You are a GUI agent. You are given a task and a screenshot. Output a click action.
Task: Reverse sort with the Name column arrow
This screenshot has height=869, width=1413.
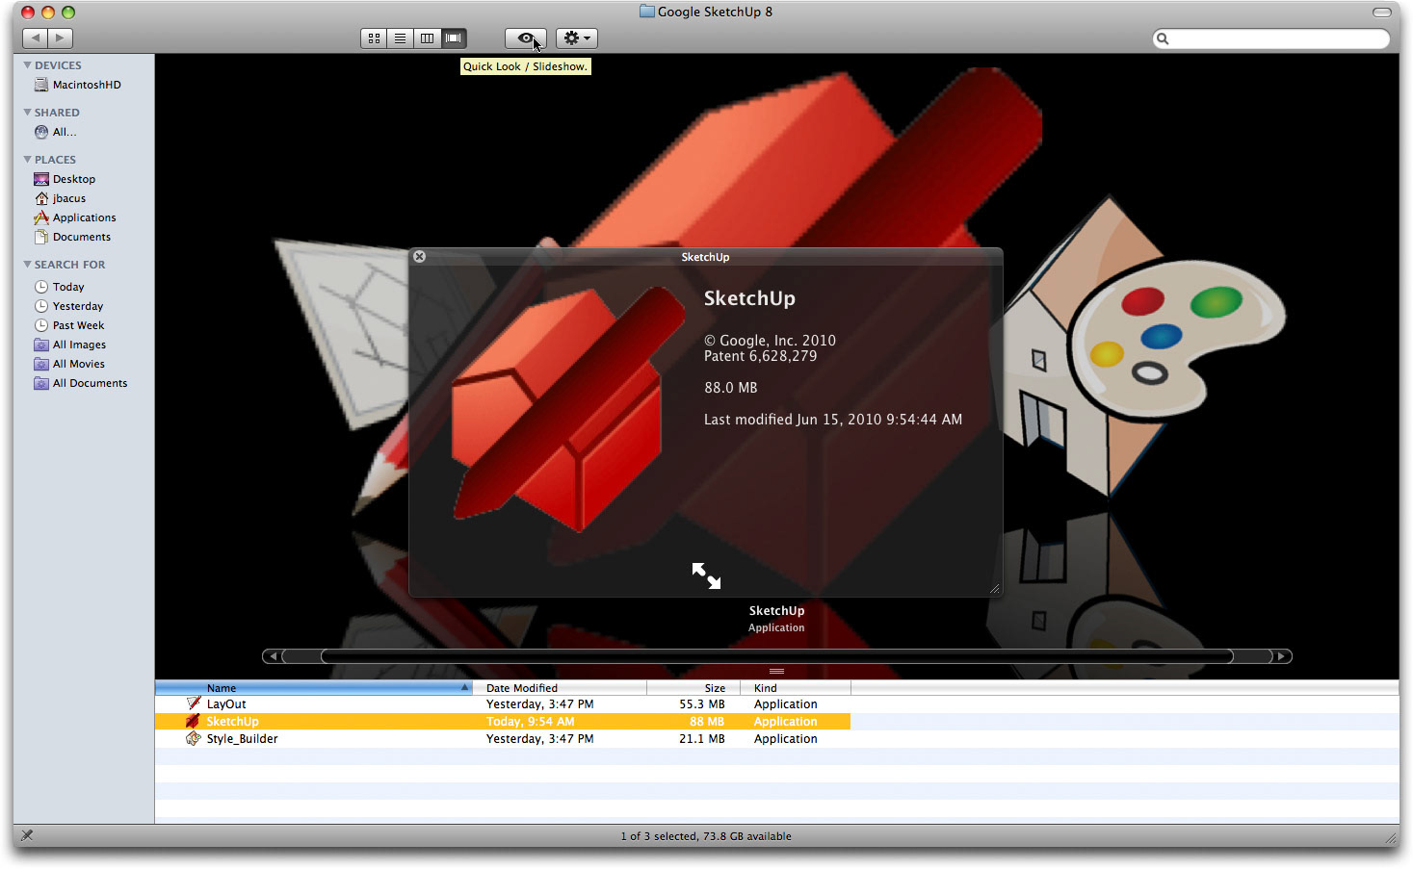[x=464, y=688]
